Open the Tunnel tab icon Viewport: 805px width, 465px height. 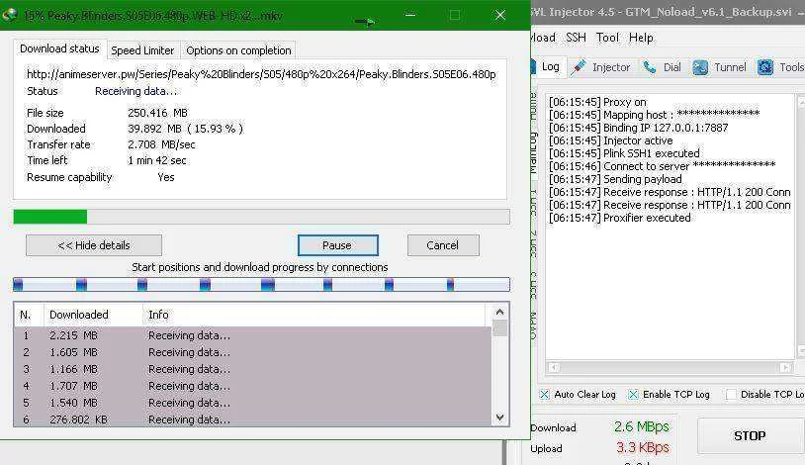coord(719,67)
